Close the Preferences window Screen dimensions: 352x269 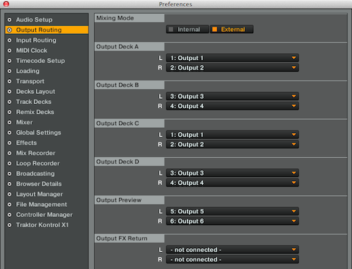point(6,4)
